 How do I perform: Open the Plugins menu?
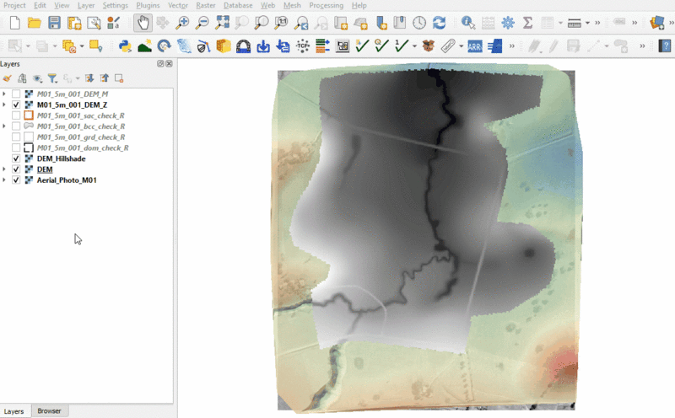[148, 5]
